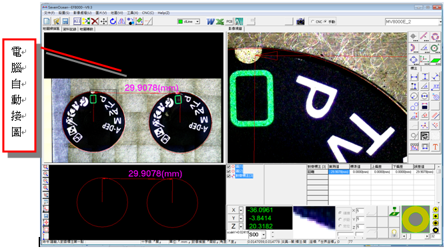Open the cLine layer dropdown
Screen dimensions: 445x249
[197, 21]
